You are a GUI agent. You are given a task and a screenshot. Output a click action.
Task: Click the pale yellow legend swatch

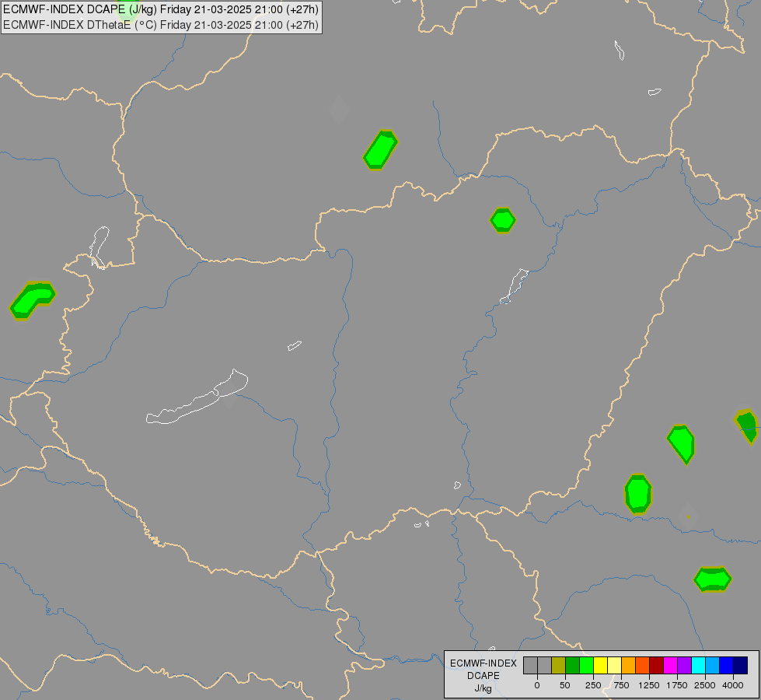[614, 665]
